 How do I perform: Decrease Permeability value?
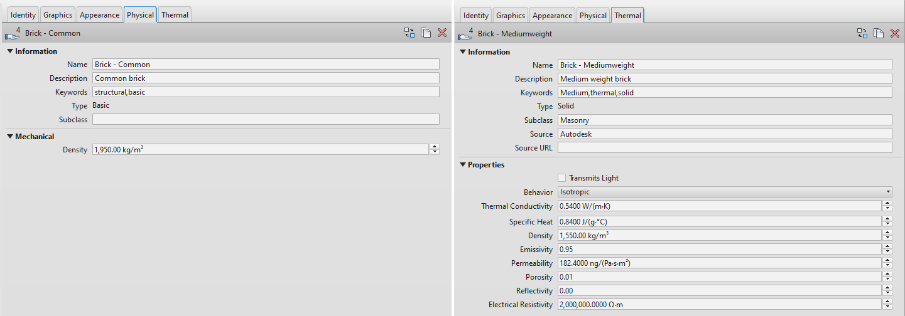point(887,265)
